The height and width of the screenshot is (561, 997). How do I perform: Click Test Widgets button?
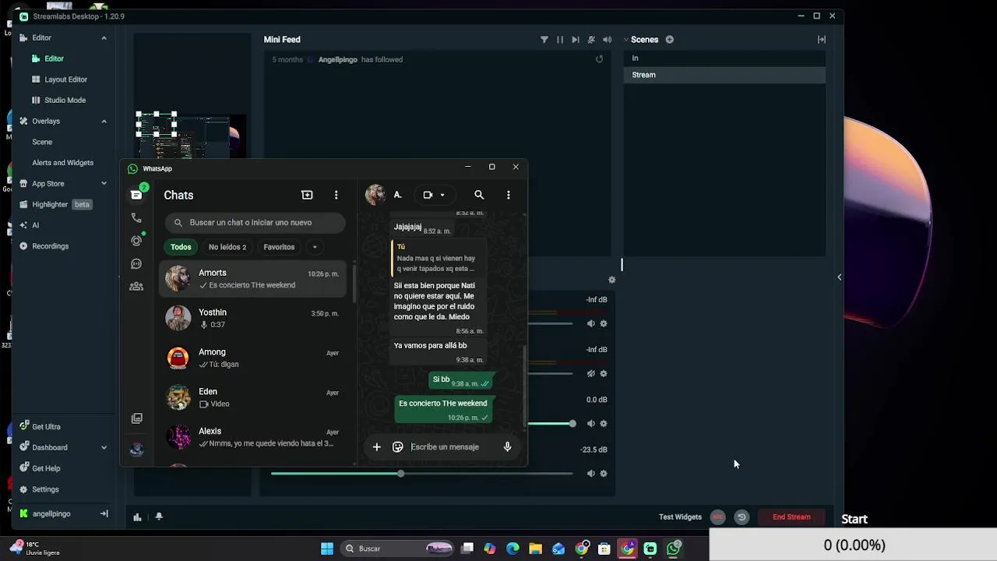pyautogui.click(x=680, y=517)
